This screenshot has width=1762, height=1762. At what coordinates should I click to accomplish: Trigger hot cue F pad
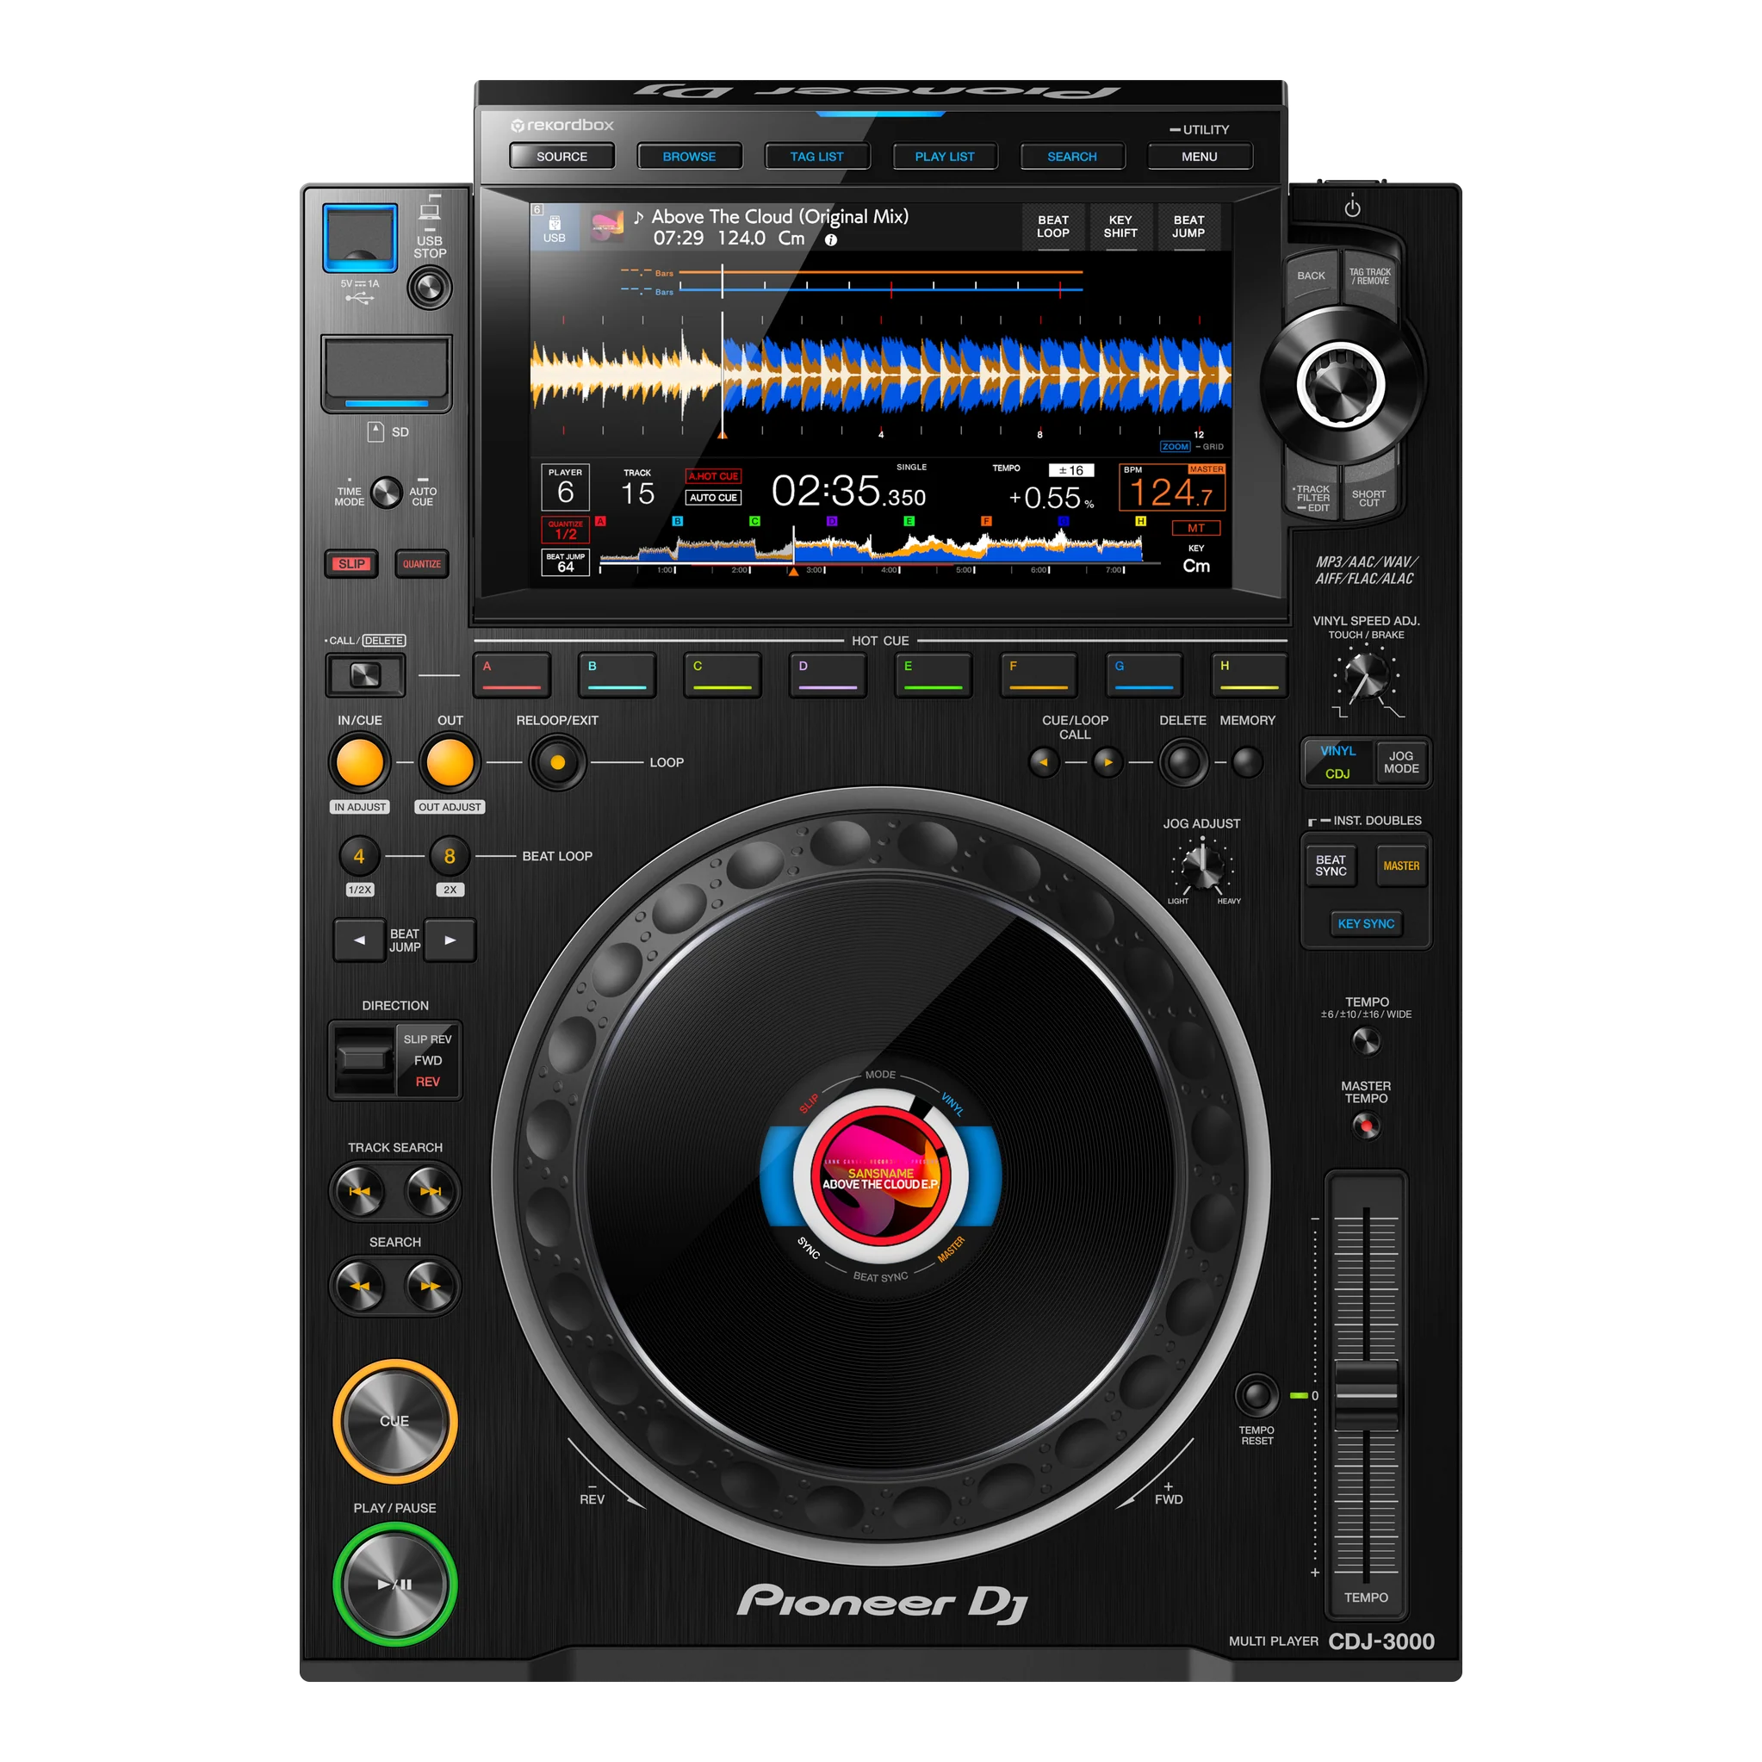click(x=1038, y=675)
